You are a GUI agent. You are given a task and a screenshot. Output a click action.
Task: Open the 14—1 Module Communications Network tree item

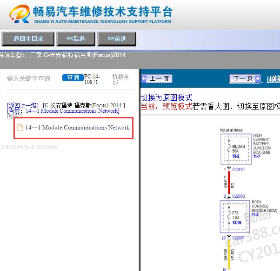(77, 128)
